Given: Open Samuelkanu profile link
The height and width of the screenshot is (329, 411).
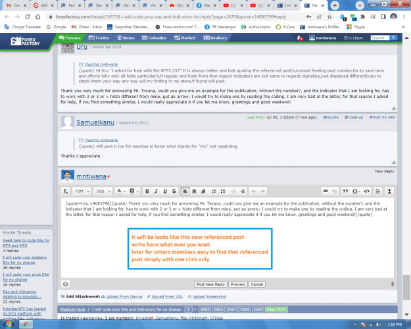Looking at the screenshot, I should click(x=95, y=122).
